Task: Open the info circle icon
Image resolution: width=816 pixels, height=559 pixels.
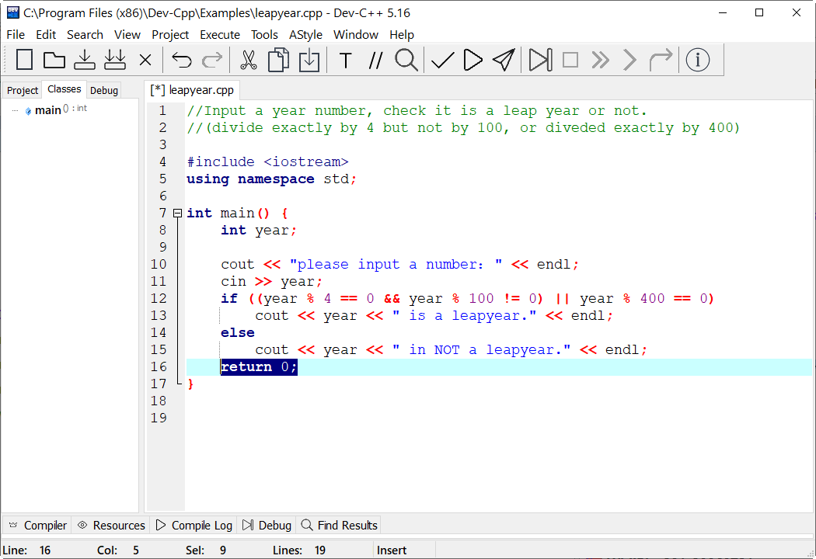Action: [x=697, y=60]
